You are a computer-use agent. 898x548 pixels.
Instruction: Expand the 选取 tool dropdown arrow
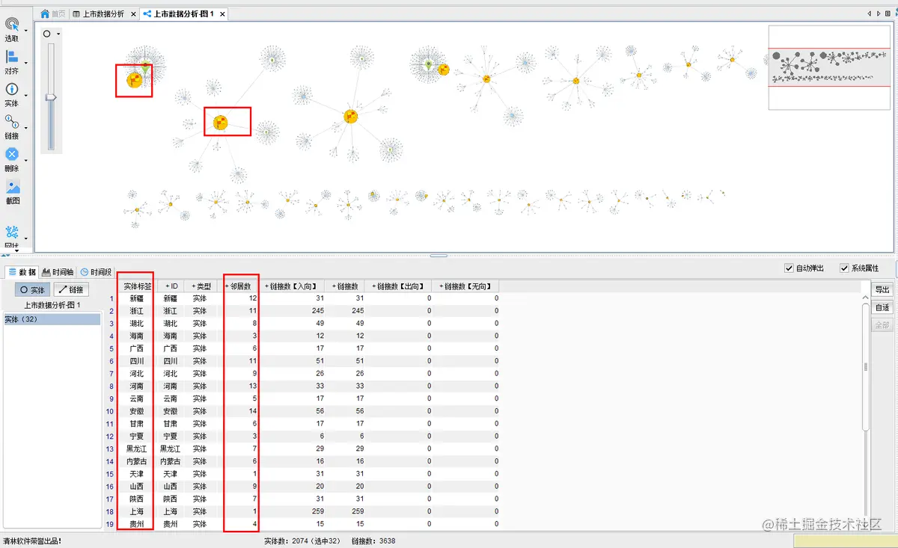pyautogui.click(x=25, y=31)
